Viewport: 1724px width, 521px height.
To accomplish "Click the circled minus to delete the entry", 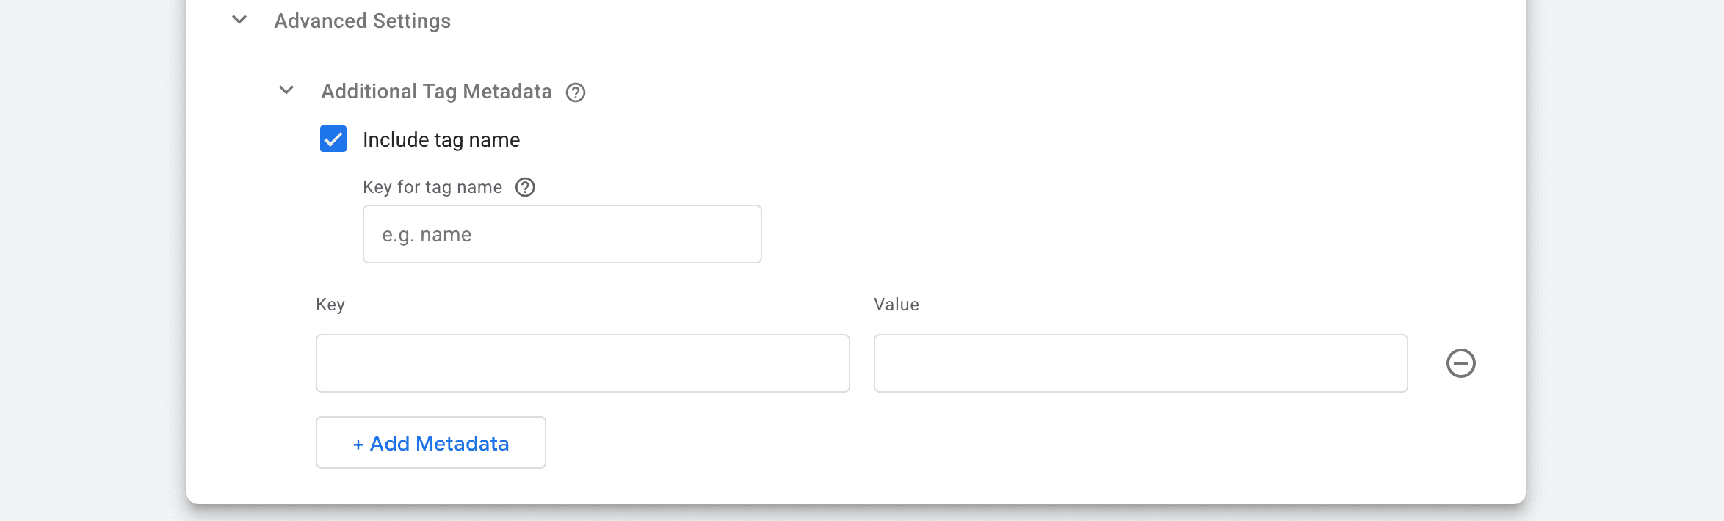I will coord(1461,362).
